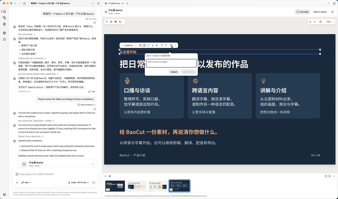Viewport: 338px width, 199px height.
Task: Insert a link with the chain icon
Action: [x=157, y=45]
